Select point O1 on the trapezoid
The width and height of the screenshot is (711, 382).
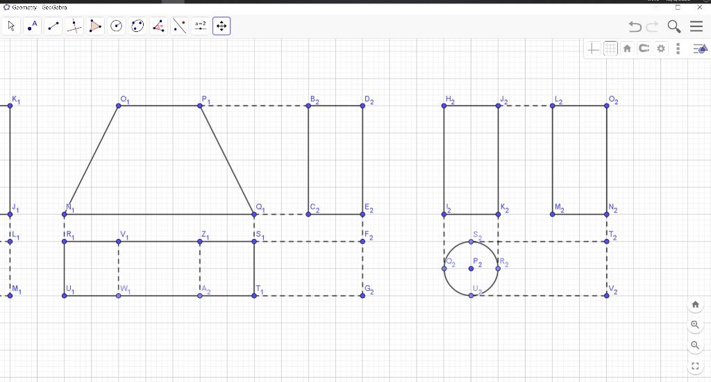pos(118,106)
